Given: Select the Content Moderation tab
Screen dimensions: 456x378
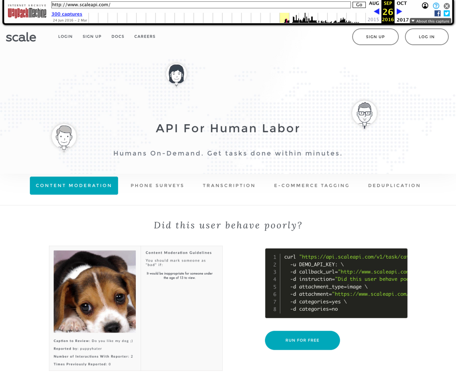Looking at the screenshot, I should [x=74, y=185].
